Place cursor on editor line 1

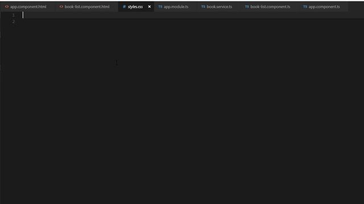(x=193, y=15)
